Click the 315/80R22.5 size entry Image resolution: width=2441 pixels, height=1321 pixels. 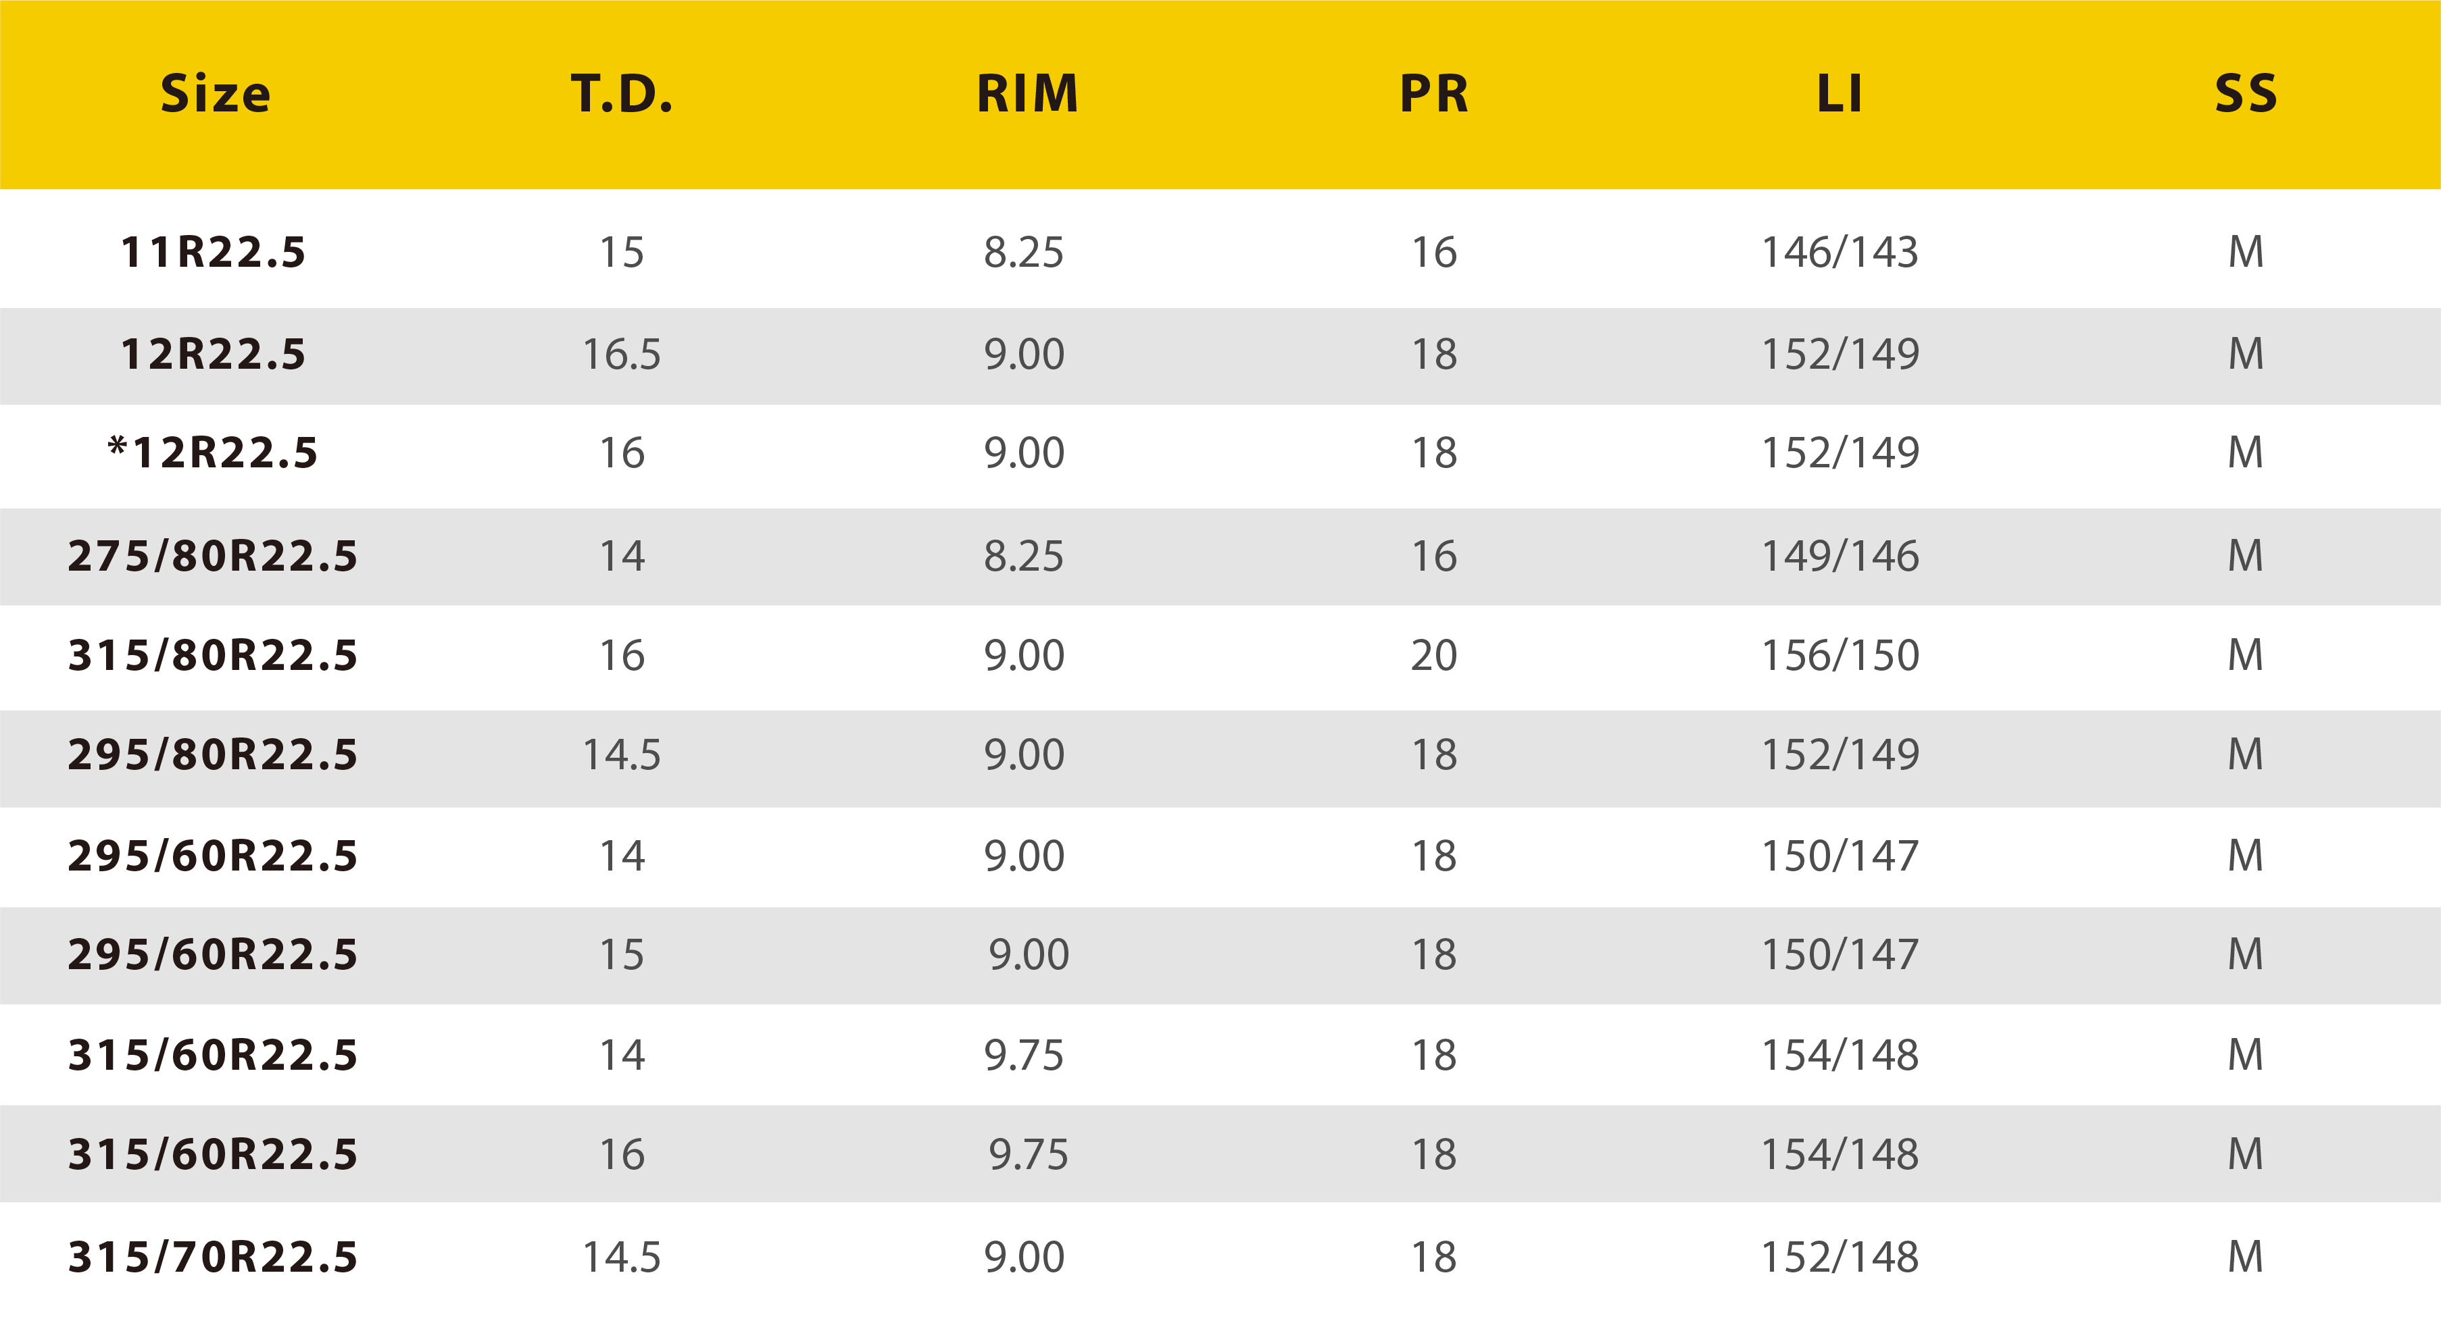tap(213, 655)
